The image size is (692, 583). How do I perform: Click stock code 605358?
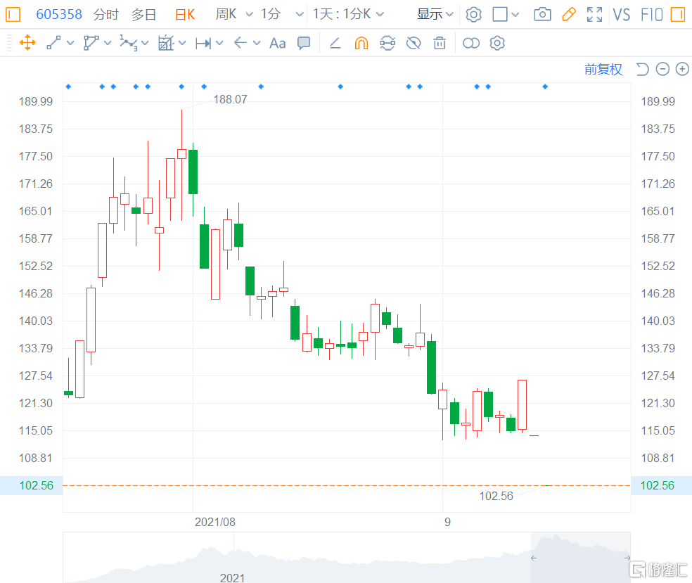[x=58, y=14]
